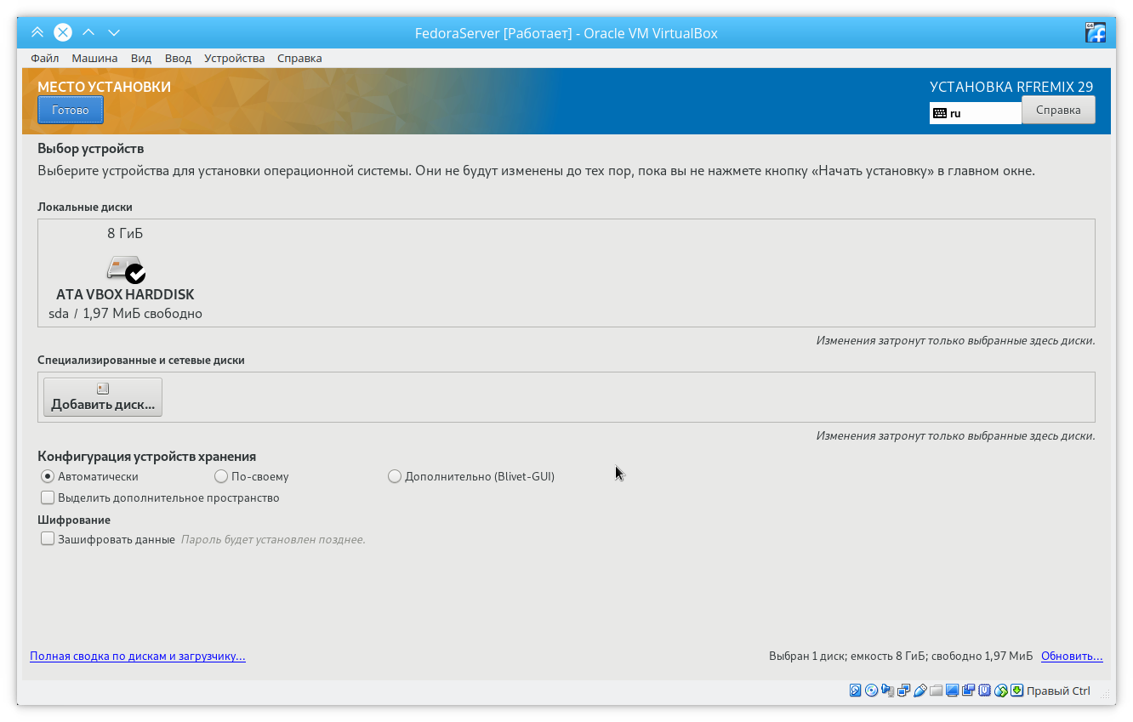The width and height of the screenshot is (1133, 722).
Task: Click the display status icon
Action: coord(953,691)
